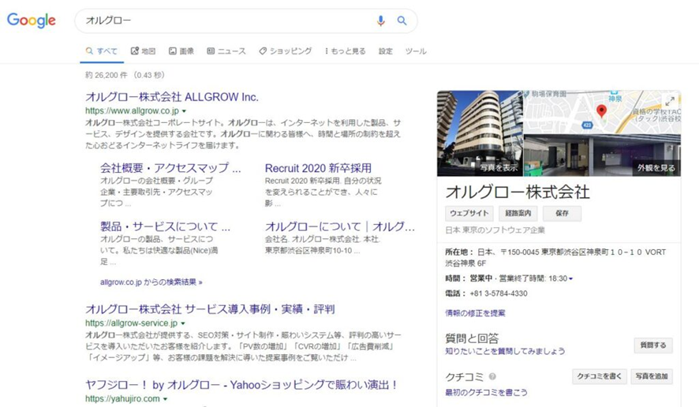This screenshot has height=407, width=699.
Task: Click 最初のクチコミを書こう link
Action: [x=486, y=392]
